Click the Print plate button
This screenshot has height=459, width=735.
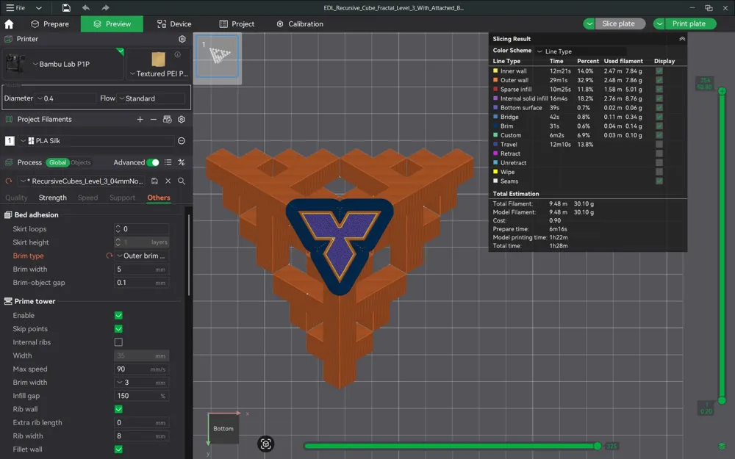click(x=690, y=24)
